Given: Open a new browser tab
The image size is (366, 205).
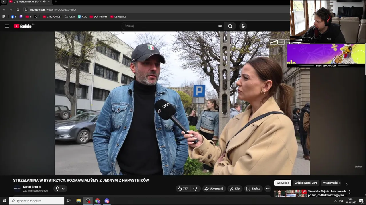Looking at the screenshot, I should (56, 1).
